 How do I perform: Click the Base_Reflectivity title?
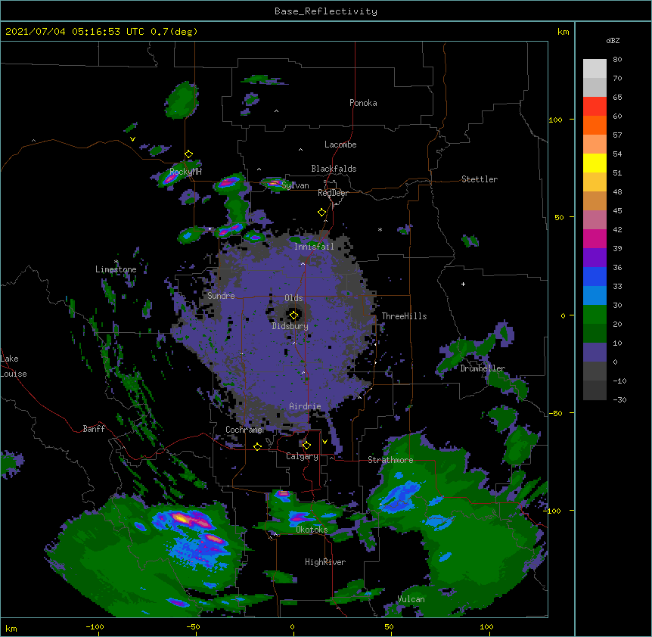[326, 11]
